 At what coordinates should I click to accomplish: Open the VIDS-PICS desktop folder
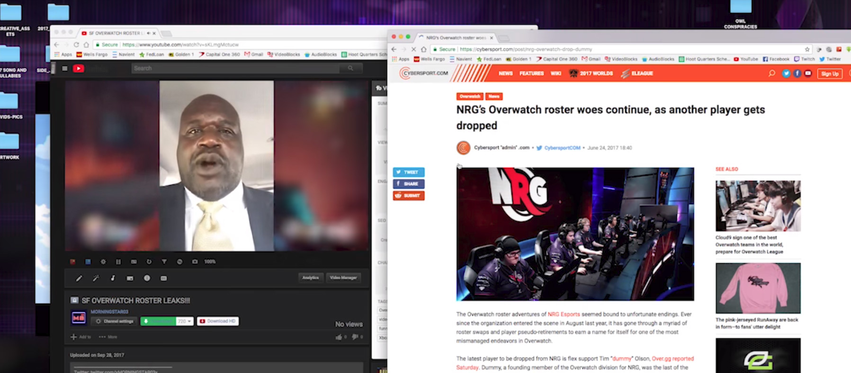coord(9,105)
